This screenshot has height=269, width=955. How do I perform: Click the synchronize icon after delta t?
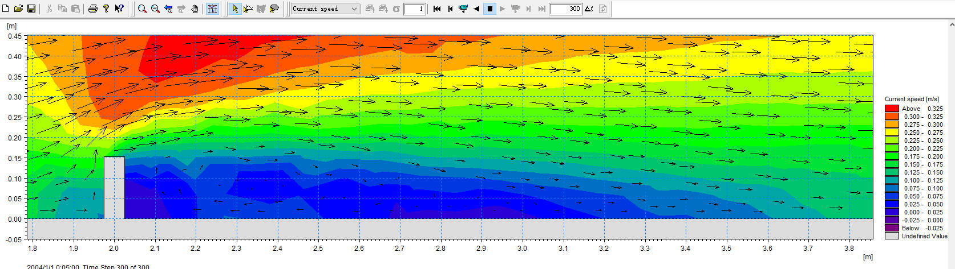602,9
